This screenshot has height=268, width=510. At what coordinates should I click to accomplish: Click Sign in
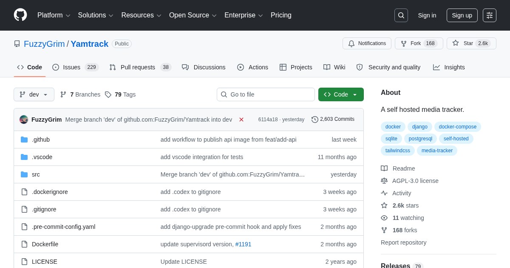[427, 15]
